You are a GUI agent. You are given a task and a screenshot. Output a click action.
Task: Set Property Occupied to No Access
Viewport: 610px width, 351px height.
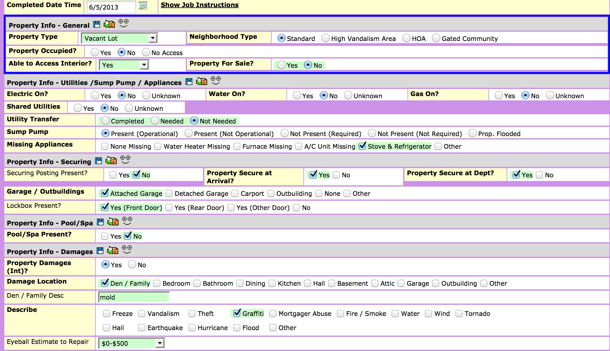click(x=146, y=52)
